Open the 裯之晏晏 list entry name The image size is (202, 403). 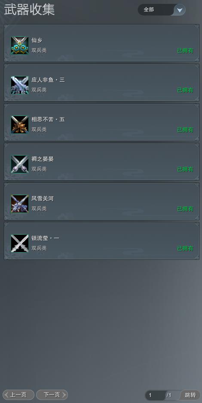click(43, 159)
